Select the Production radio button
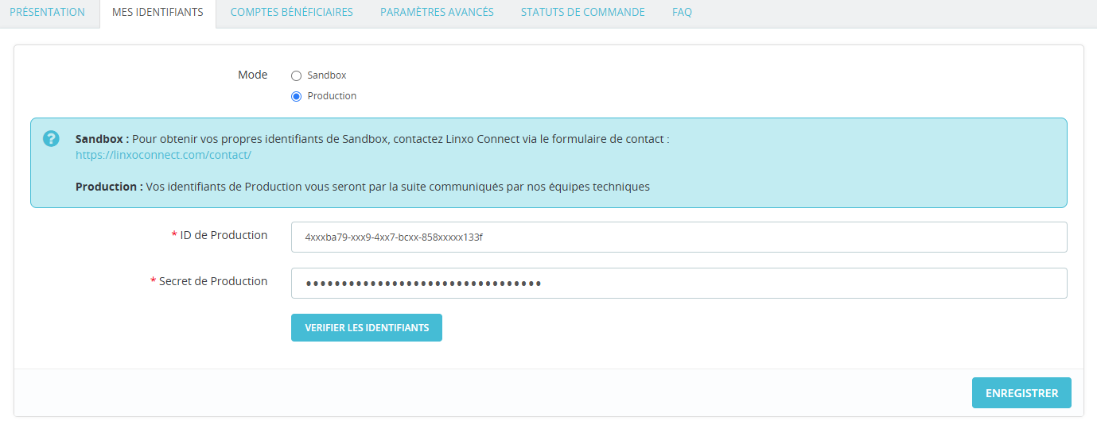Screen dimensions: 1097x444 297,97
